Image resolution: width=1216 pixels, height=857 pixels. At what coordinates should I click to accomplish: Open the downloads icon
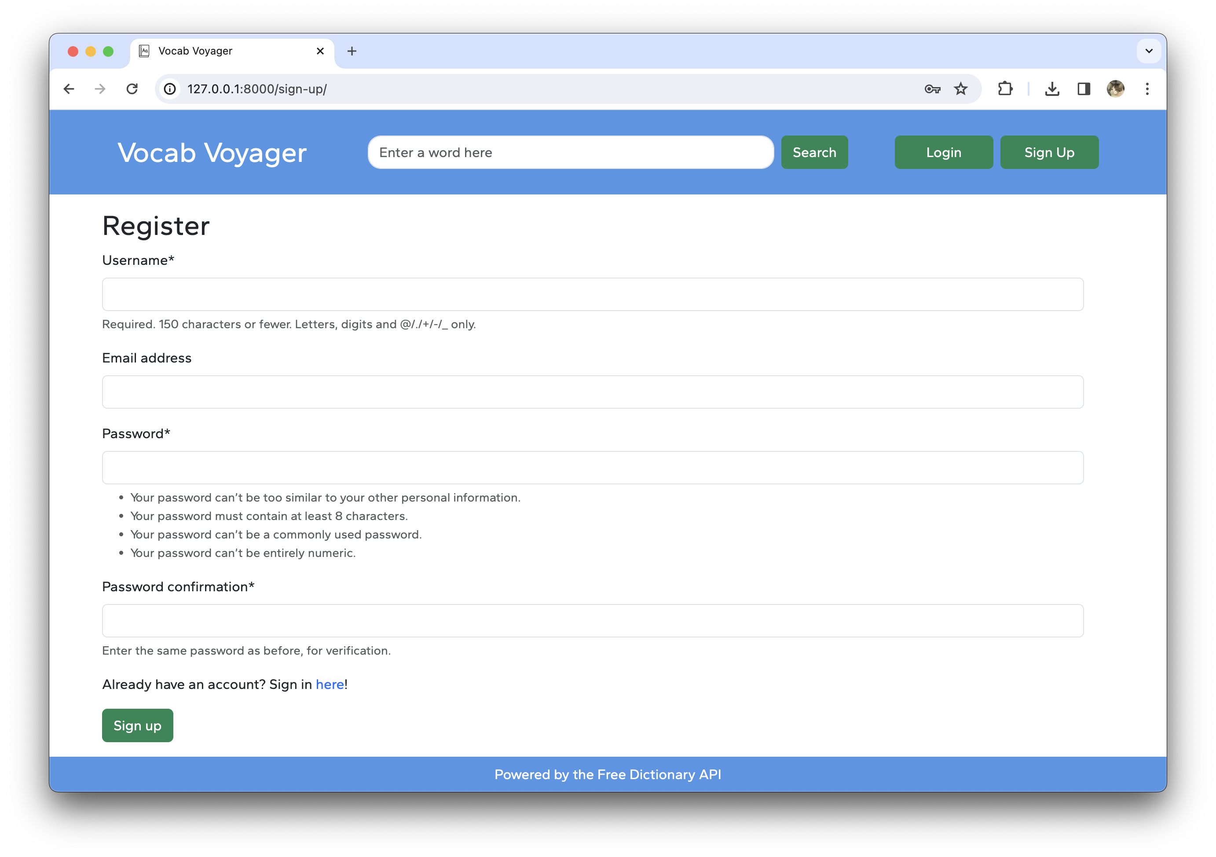(x=1052, y=89)
